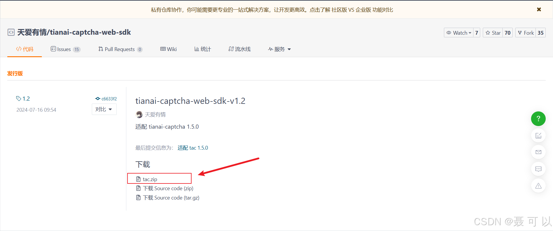Click the warning triangle report icon
553x231 pixels.
click(538, 186)
